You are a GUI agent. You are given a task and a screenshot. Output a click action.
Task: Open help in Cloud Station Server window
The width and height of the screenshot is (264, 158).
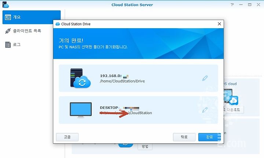[232, 4]
